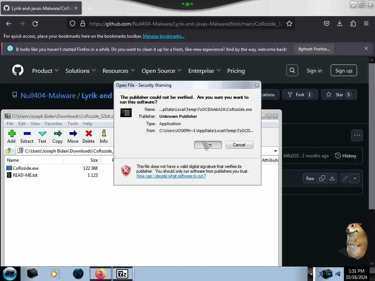The height and width of the screenshot is (281, 375).
Task: Show hidden system tray icons
Action: point(311,274)
